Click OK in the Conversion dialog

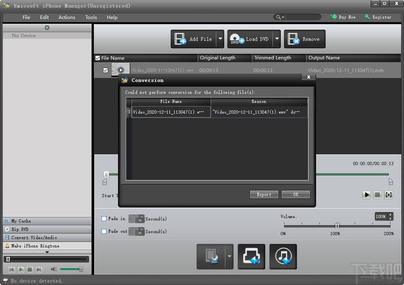tap(296, 194)
